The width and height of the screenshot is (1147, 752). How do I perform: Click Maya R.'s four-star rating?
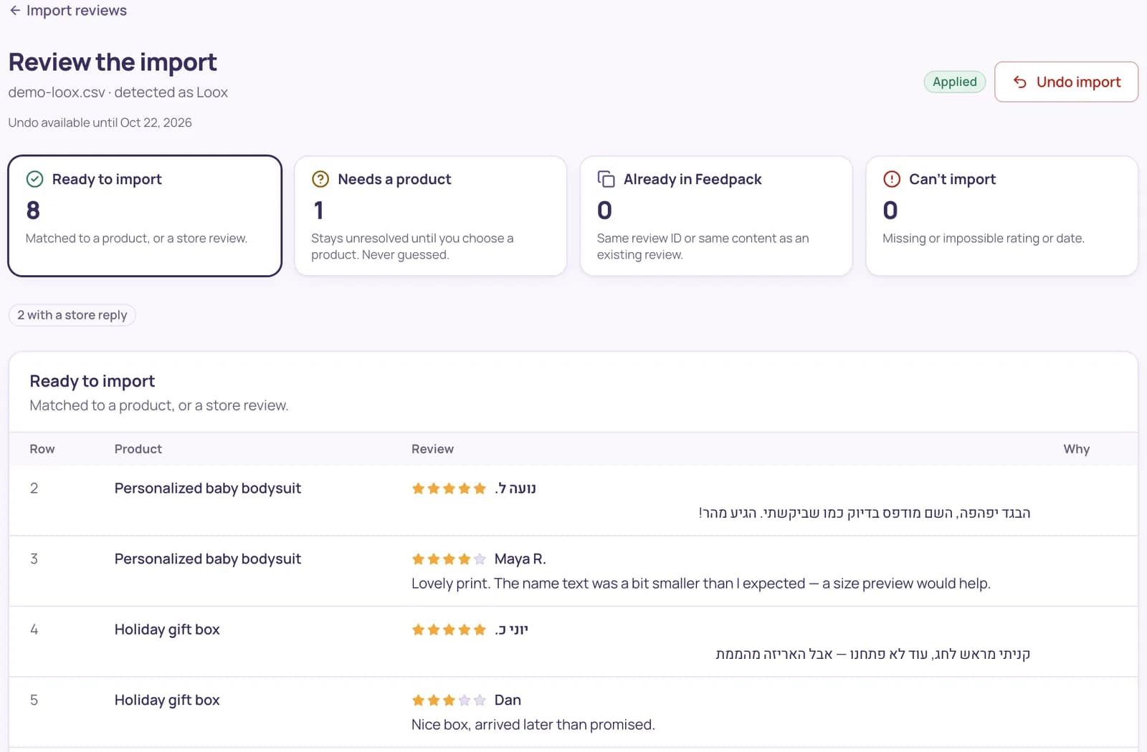pos(449,559)
